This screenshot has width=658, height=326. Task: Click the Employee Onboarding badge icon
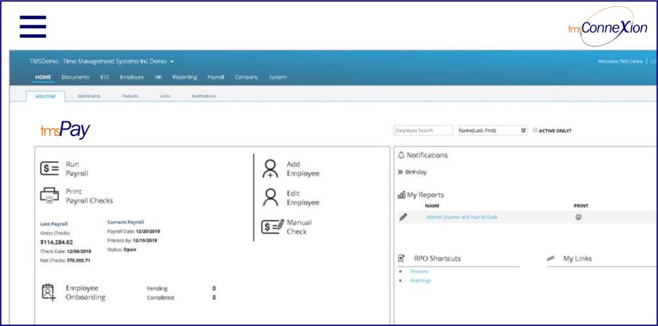49,292
